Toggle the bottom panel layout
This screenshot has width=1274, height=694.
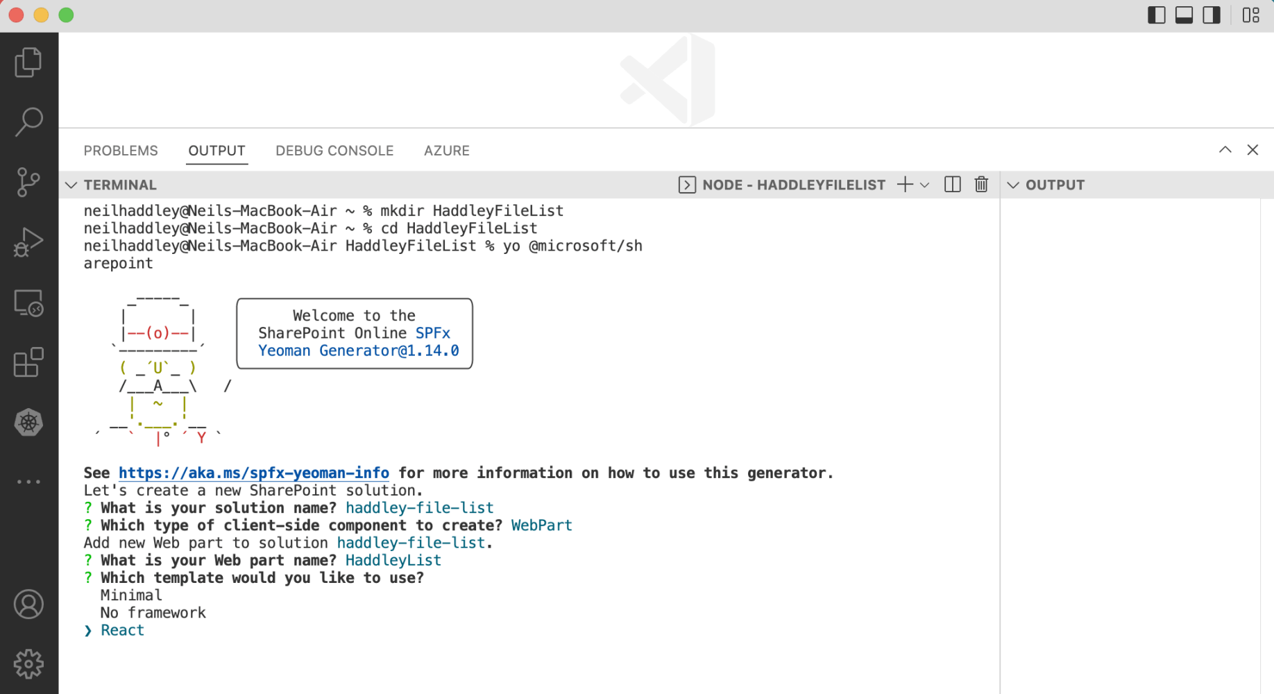[x=1184, y=15]
